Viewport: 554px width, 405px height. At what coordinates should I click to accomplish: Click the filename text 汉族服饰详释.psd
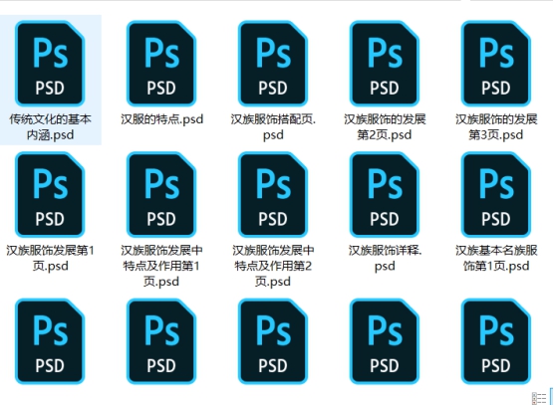[x=385, y=258]
